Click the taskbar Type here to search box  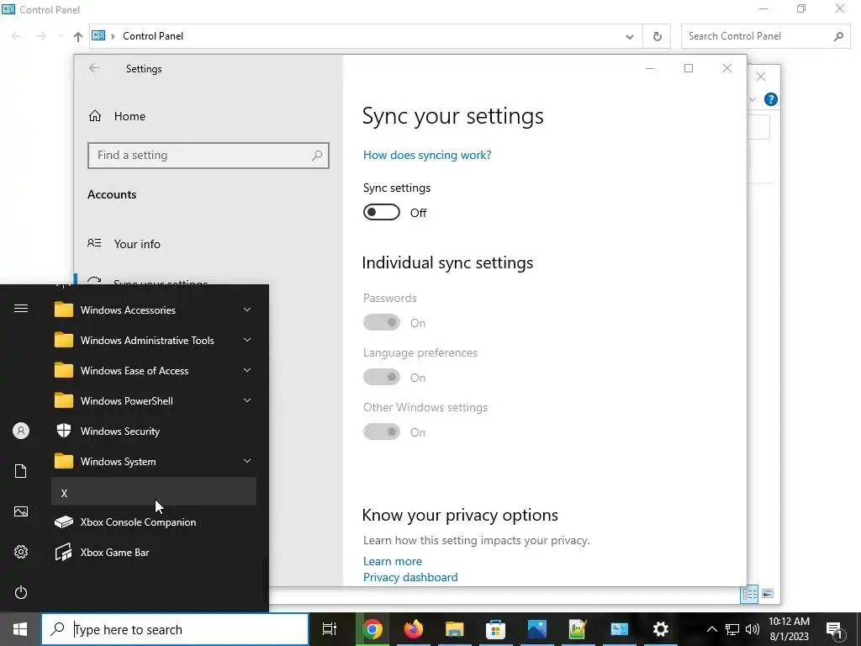175,629
